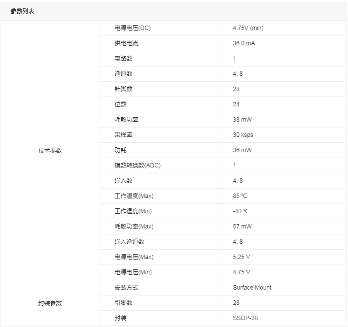Click the 引脚数 label

tap(123, 303)
